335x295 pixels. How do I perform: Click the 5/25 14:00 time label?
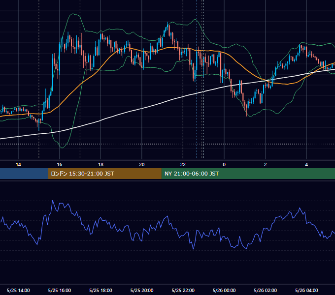pos(18,290)
